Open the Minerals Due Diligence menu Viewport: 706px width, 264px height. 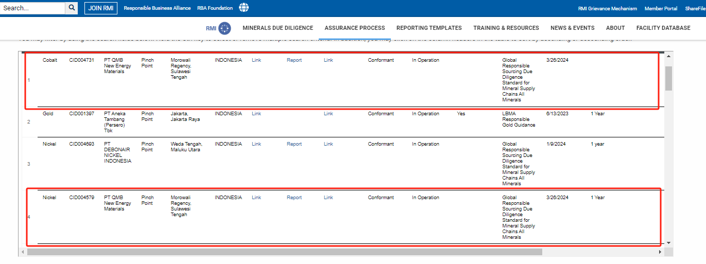[x=278, y=28]
